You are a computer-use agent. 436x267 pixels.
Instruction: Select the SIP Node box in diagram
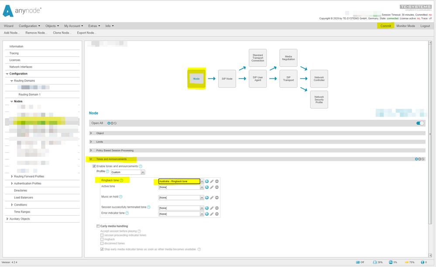tap(227, 79)
